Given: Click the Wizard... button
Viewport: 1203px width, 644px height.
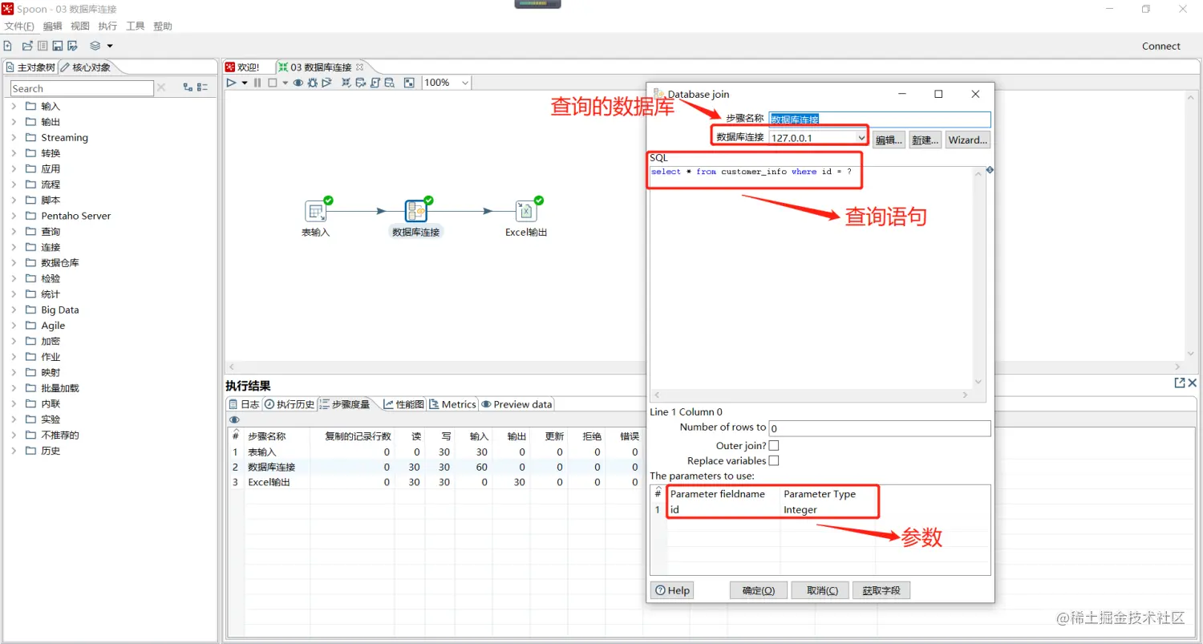Looking at the screenshot, I should 967,140.
